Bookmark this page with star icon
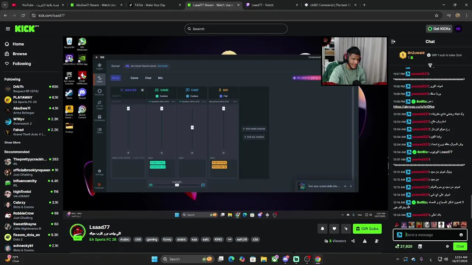Viewport: 472px width, 265px height. tap(437, 15)
